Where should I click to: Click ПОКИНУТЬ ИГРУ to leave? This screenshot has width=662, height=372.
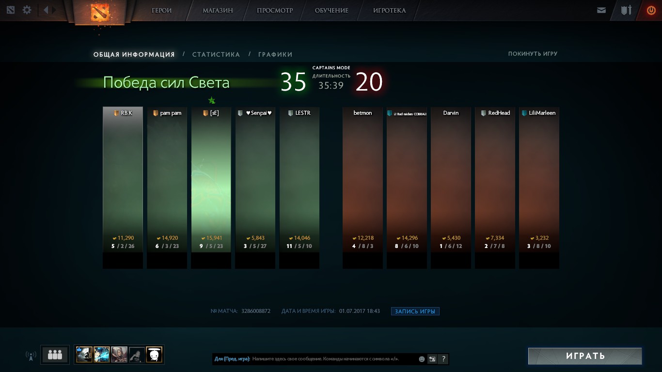pos(533,54)
